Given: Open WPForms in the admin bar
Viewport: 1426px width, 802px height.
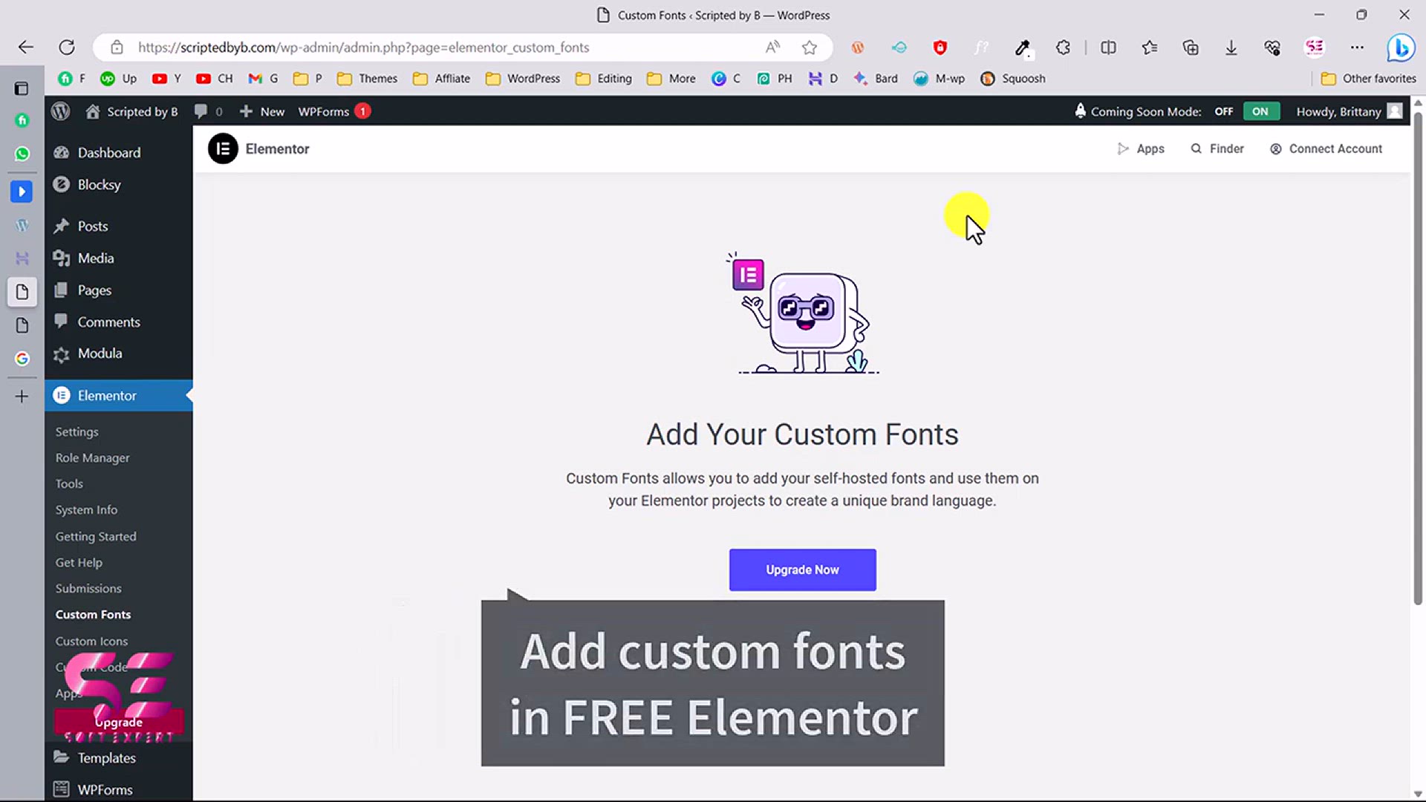Looking at the screenshot, I should tap(334, 111).
